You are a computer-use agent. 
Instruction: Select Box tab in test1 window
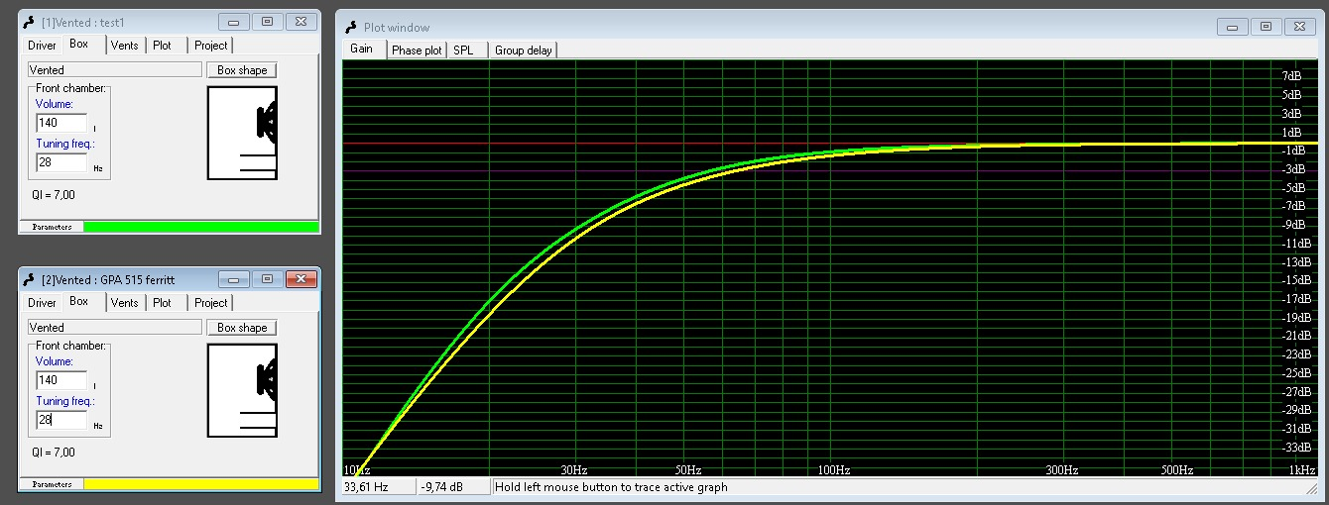click(x=79, y=45)
